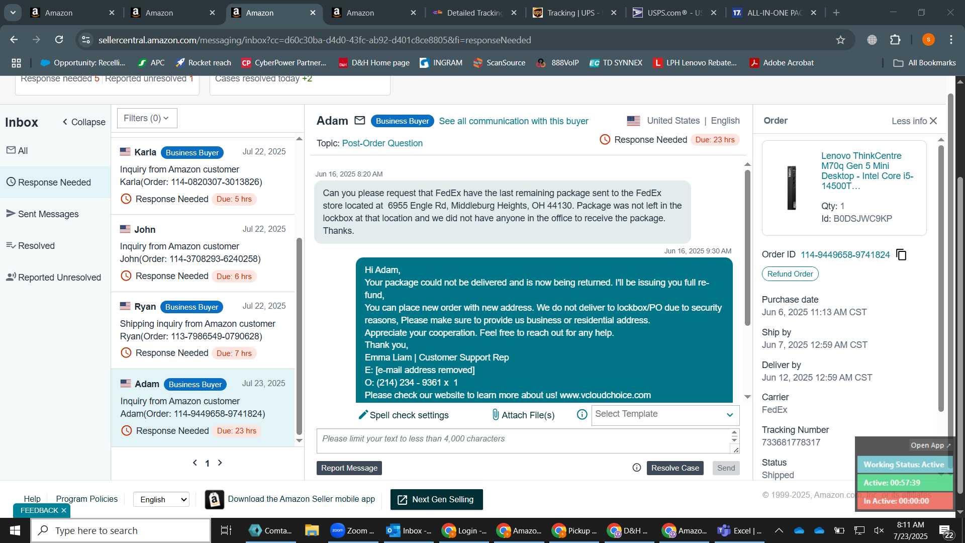The height and width of the screenshot is (543, 965).
Task: Copy the Order ID with the copy icon
Action: (x=902, y=255)
